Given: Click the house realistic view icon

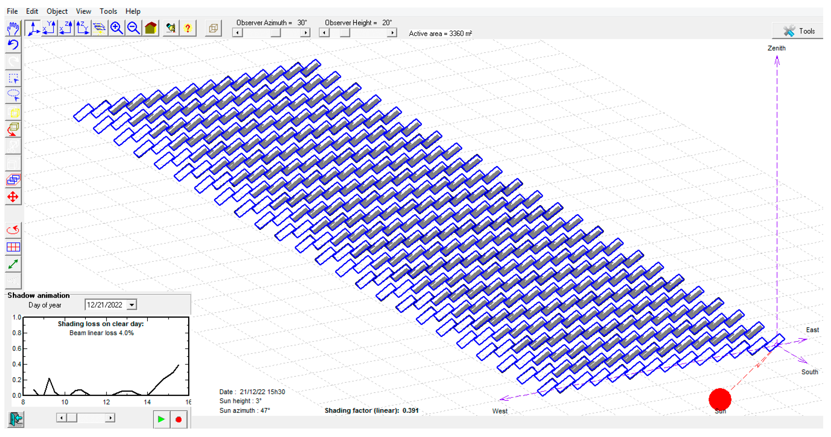Looking at the screenshot, I should click(151, 28).
